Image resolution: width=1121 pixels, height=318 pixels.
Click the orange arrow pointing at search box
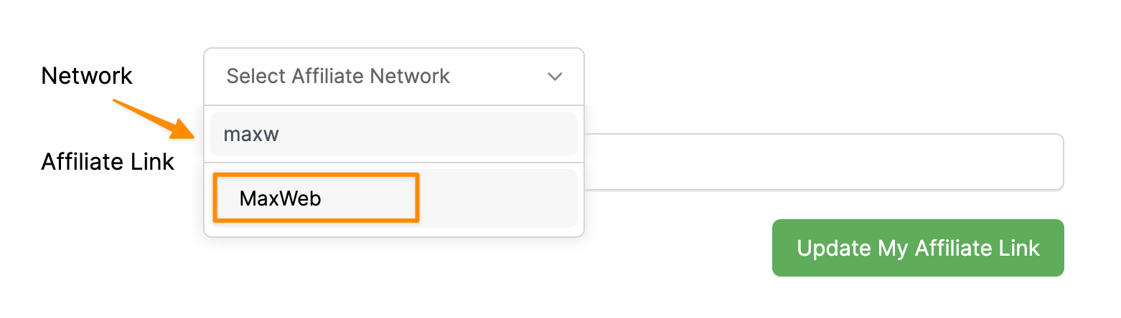pos(154,118)
